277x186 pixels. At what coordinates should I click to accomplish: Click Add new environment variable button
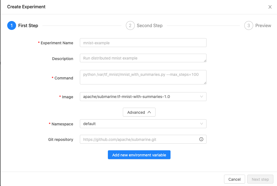click(x=139, y=155)
